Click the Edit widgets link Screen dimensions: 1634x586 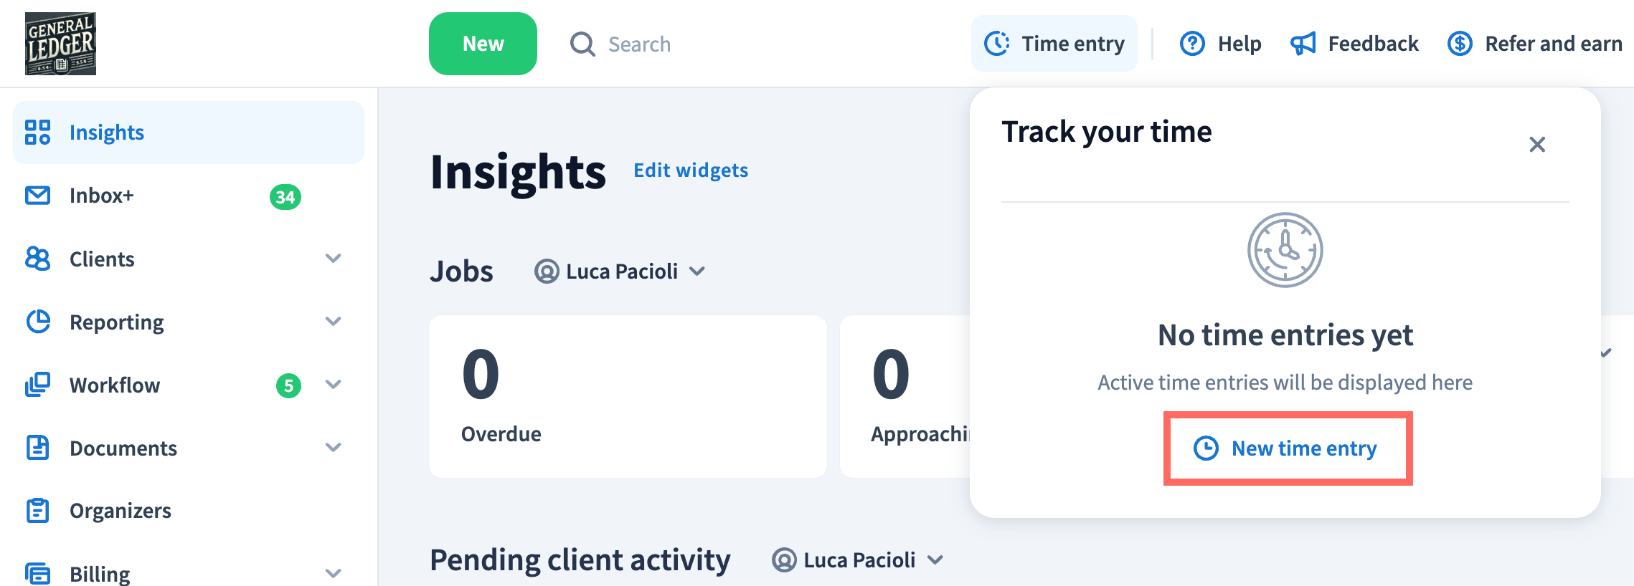coord(690,170)
